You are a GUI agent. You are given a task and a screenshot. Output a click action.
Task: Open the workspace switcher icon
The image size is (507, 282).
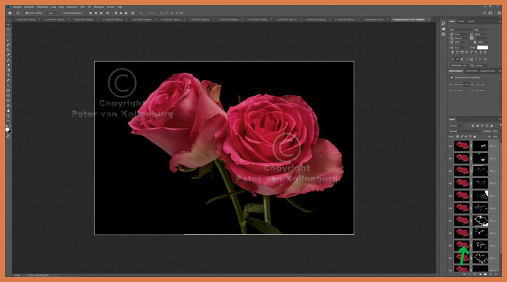point(491,13)
